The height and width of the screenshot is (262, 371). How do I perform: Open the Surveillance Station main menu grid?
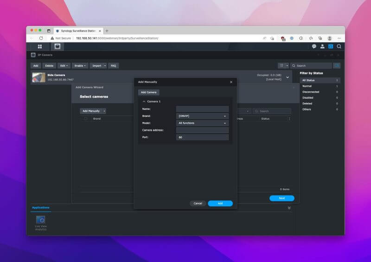point(40,47)
